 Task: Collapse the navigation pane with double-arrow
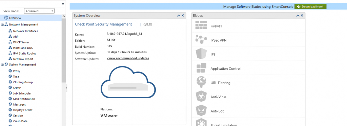63,4
